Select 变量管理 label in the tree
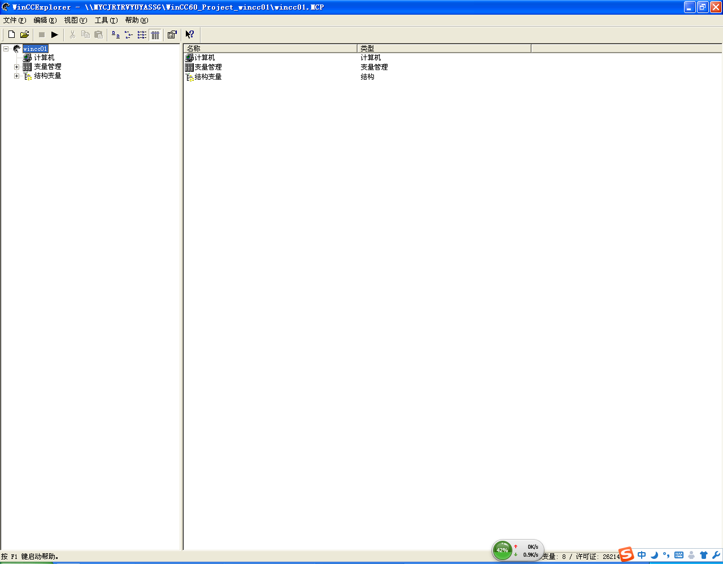 click(x=48, y=67)
